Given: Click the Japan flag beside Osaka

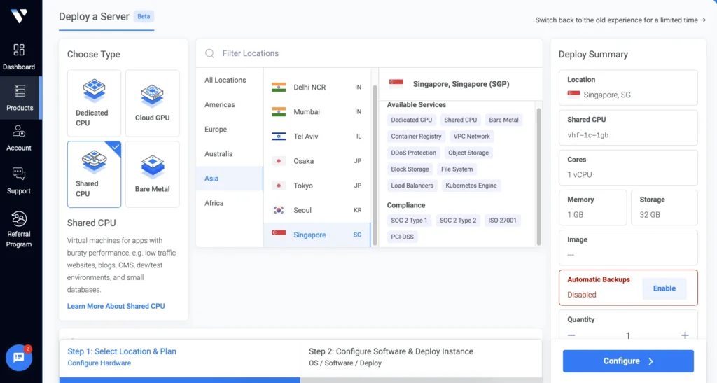Looking at the screenshot, I should [x=279, y=161].
